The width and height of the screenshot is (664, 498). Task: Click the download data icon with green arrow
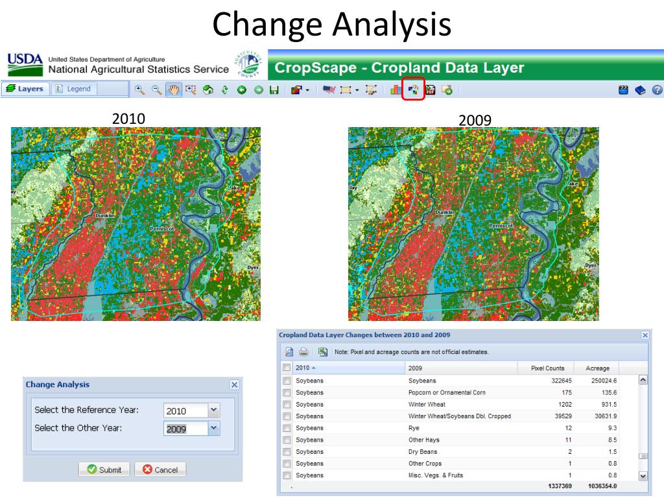447,89
